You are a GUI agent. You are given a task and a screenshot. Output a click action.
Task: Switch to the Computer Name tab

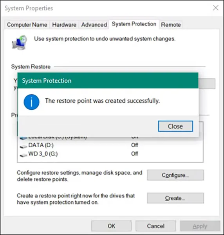[27, 25]
